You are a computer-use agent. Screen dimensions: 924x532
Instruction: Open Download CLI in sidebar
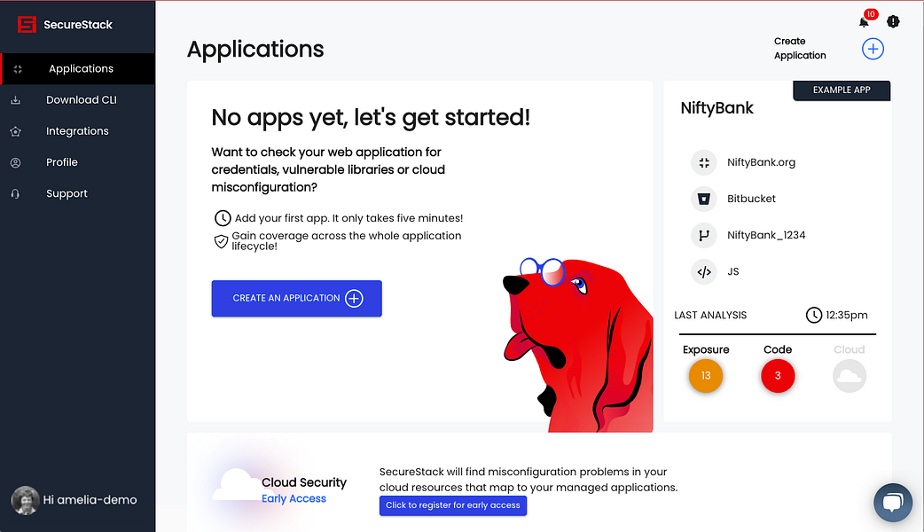78,99
